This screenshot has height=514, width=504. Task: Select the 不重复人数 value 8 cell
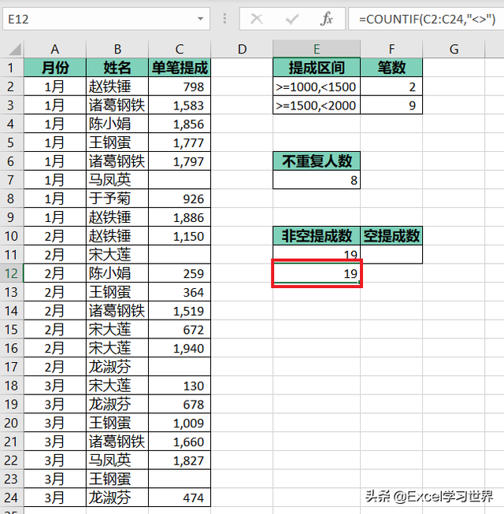317,179
